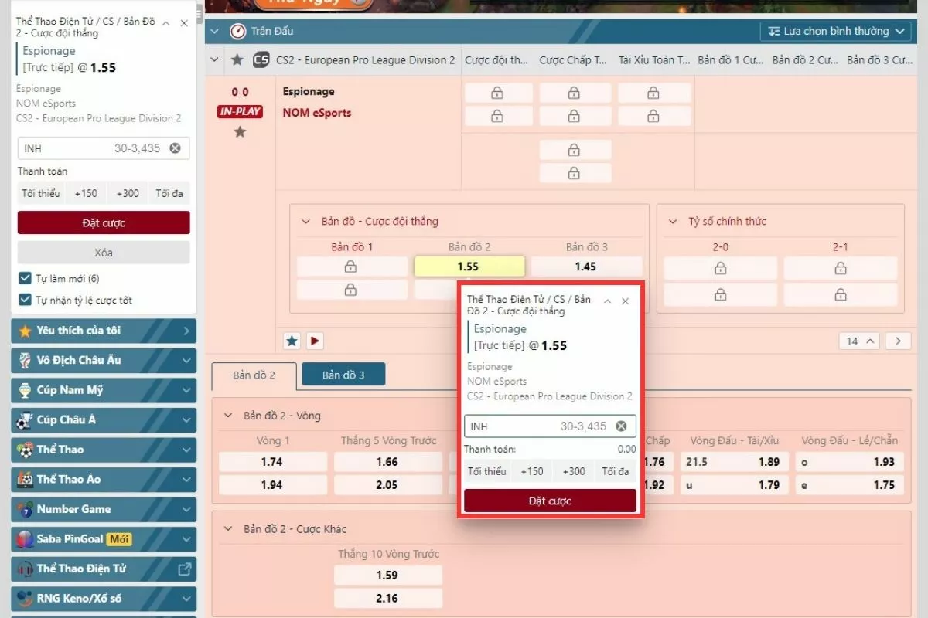The height and width of the screenshot is (618, 928).
Task: Close the left bet slip selection
Action: coord(184,23)
